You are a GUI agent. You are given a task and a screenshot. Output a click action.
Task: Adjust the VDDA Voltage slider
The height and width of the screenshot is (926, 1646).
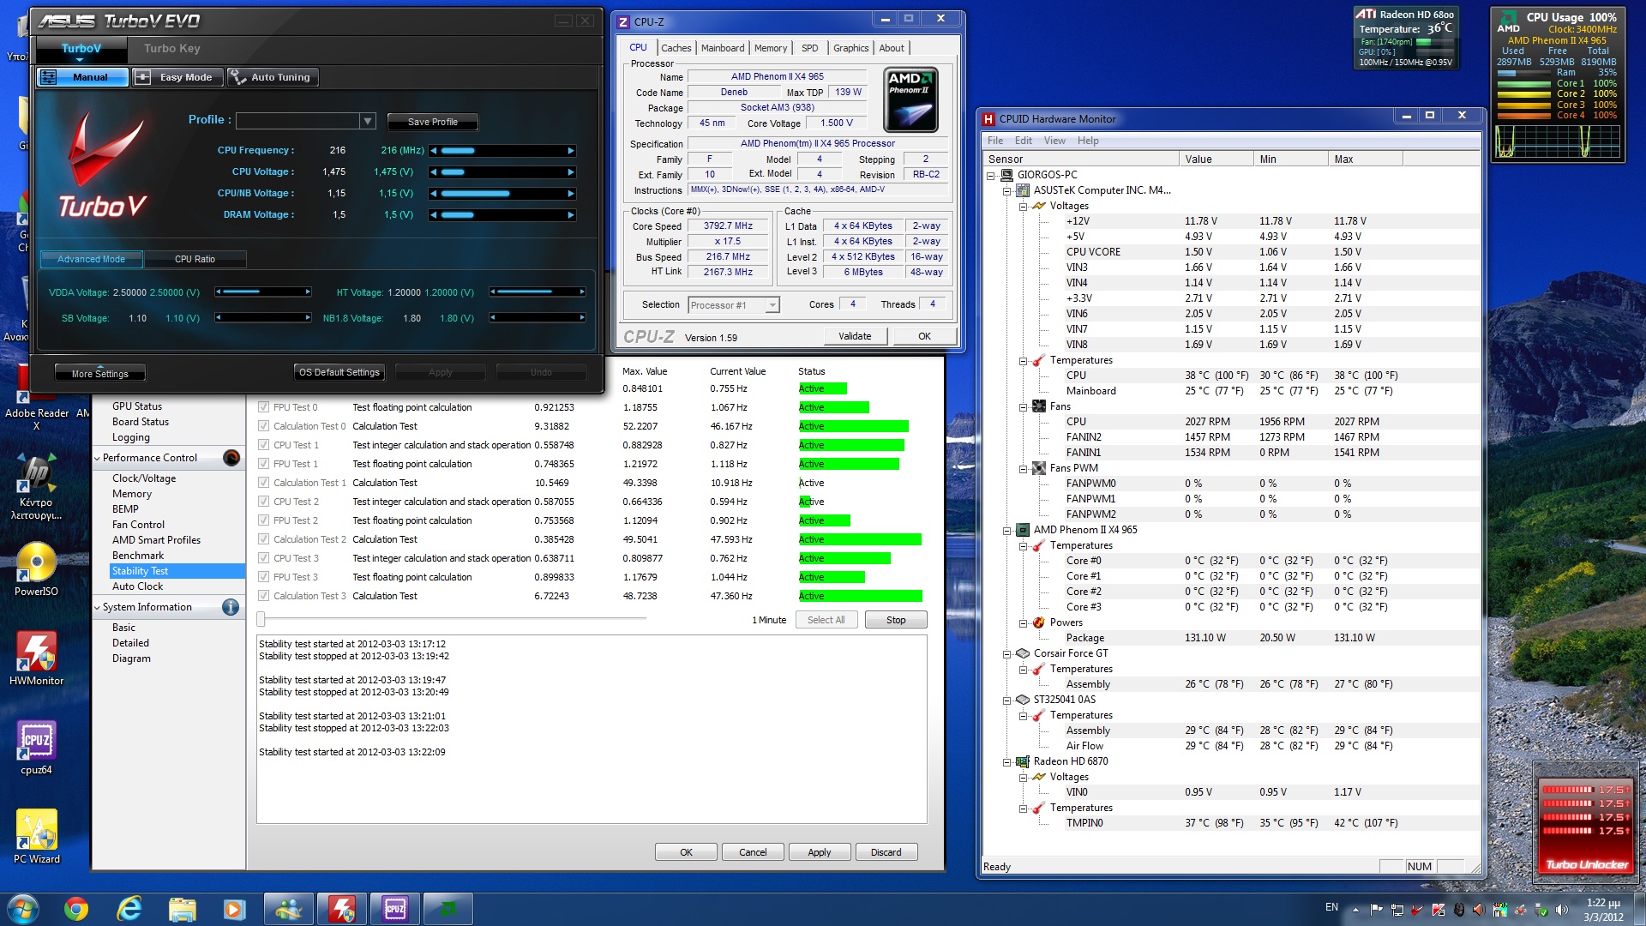point(263,292)
